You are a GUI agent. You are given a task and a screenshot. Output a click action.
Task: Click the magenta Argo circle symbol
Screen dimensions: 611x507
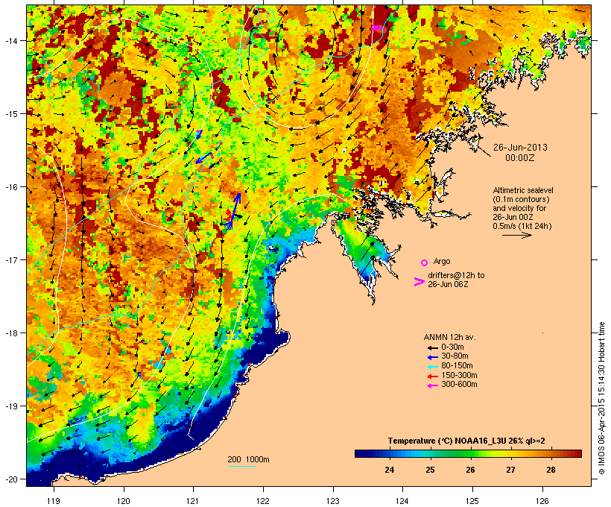tap(425, 262)
